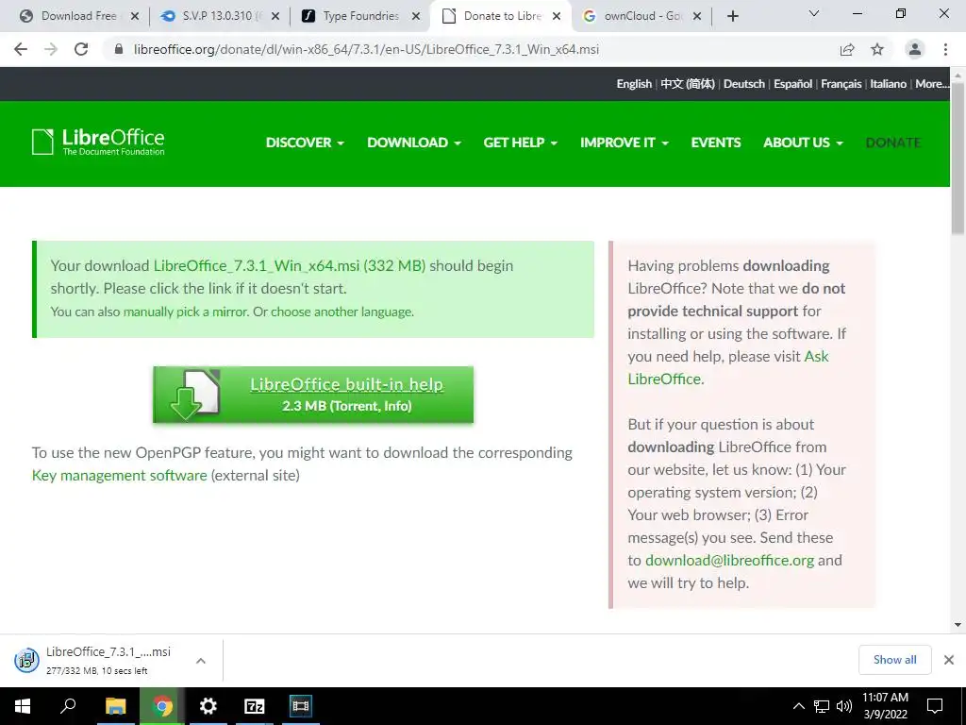
Task: Select Español language
Action: (792, 84)
